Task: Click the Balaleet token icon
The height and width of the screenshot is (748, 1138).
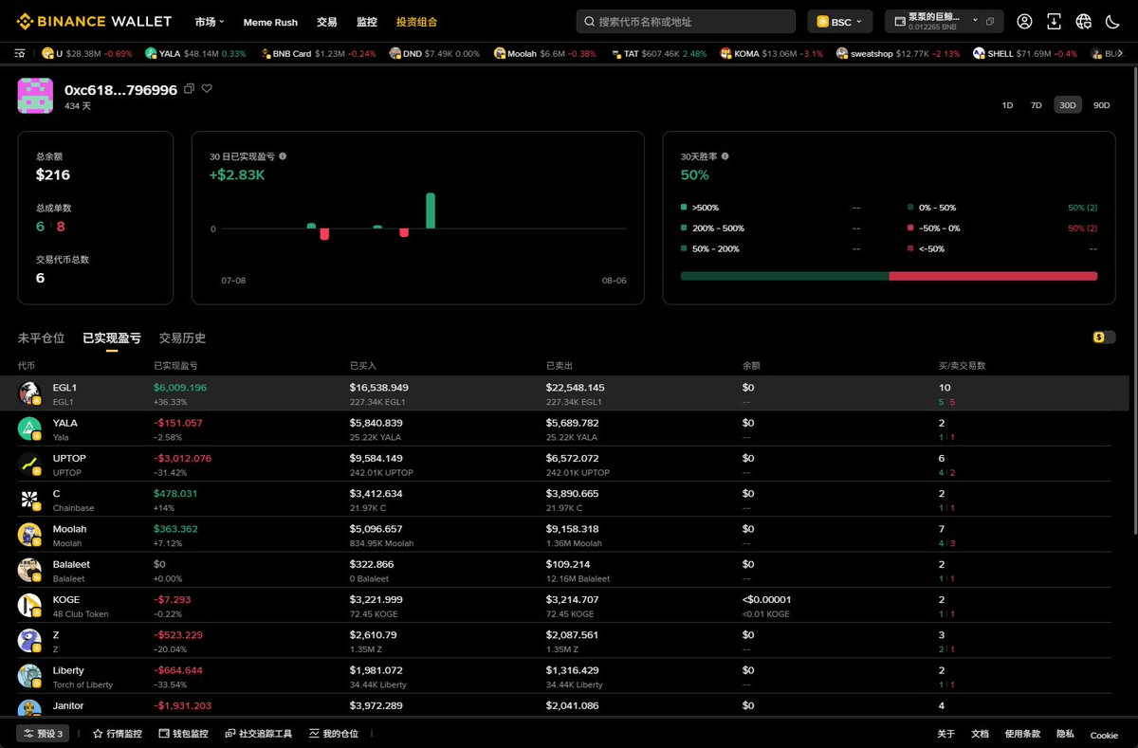Action: coord(29,570)
